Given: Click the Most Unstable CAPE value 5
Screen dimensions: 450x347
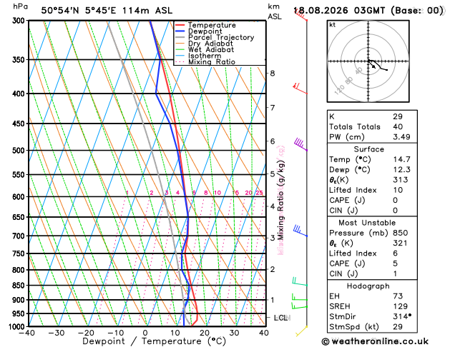Looking at the screenshot, I should (395, 263).
